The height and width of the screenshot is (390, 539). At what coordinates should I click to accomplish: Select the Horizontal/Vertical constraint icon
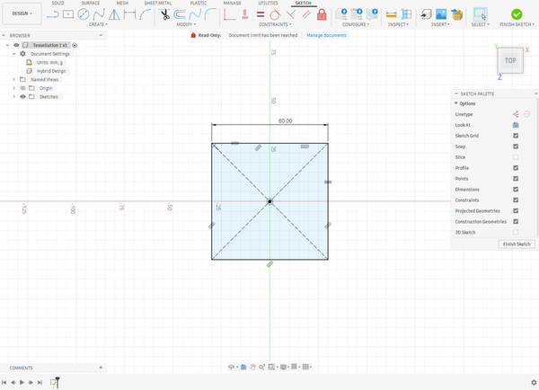pyautogui.click(x=229, y=14)
